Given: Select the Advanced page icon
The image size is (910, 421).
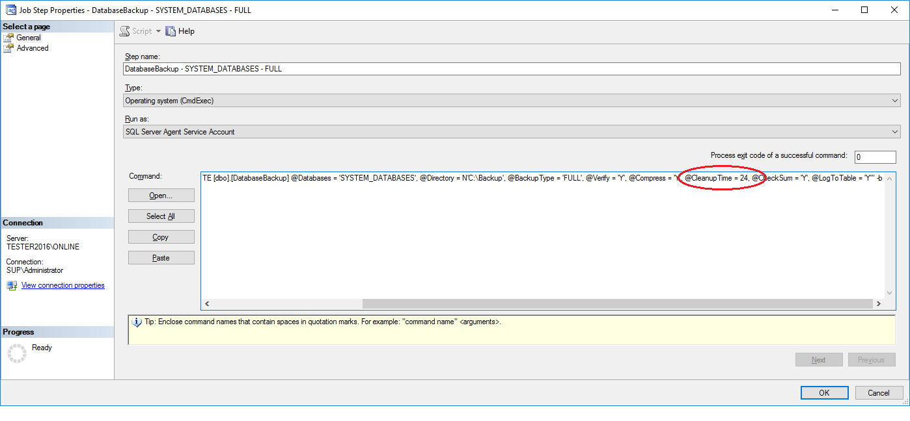Looking at the screenshot, I should (x=8, y=48).
